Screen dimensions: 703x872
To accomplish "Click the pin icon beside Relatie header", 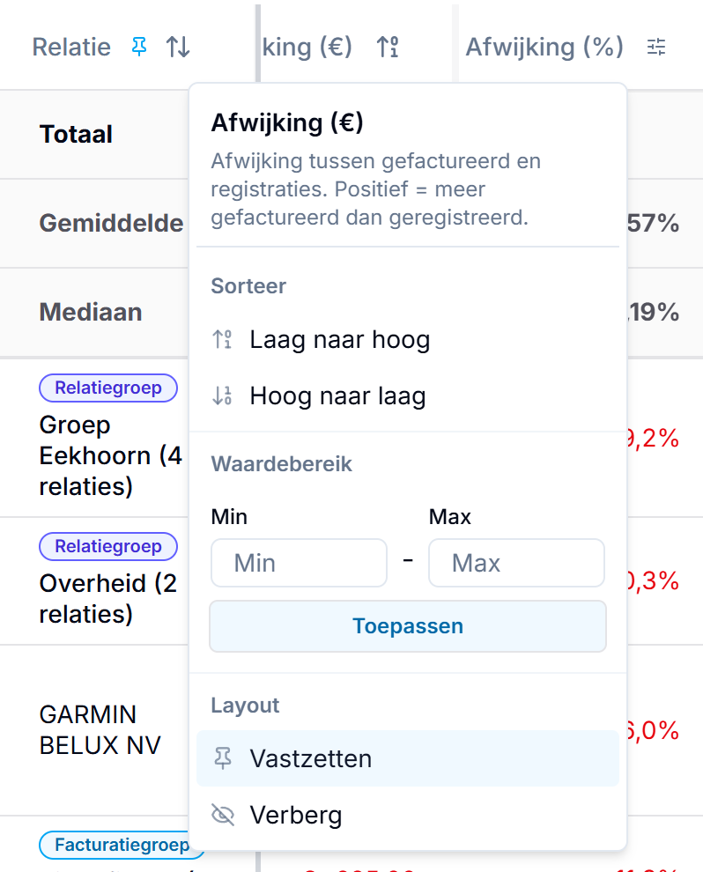I will click(139, 47).
